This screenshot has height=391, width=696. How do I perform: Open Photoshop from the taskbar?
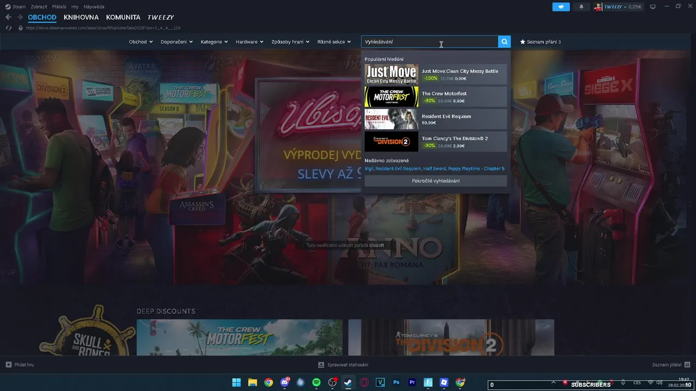pos(396,382)
